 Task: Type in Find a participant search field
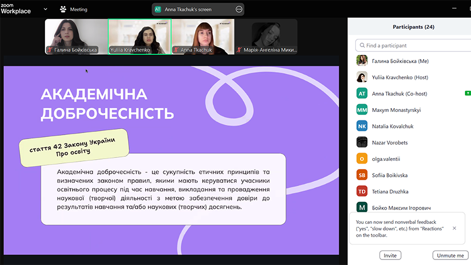413,45
